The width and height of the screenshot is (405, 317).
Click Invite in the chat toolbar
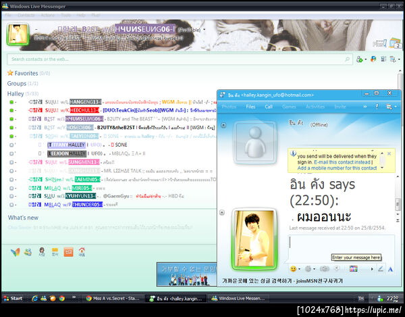pyautogui.click(x=340, y=107)
